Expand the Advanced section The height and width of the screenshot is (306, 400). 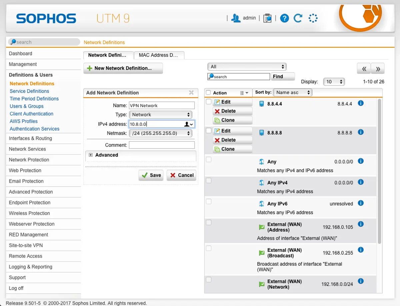(91, 155)
